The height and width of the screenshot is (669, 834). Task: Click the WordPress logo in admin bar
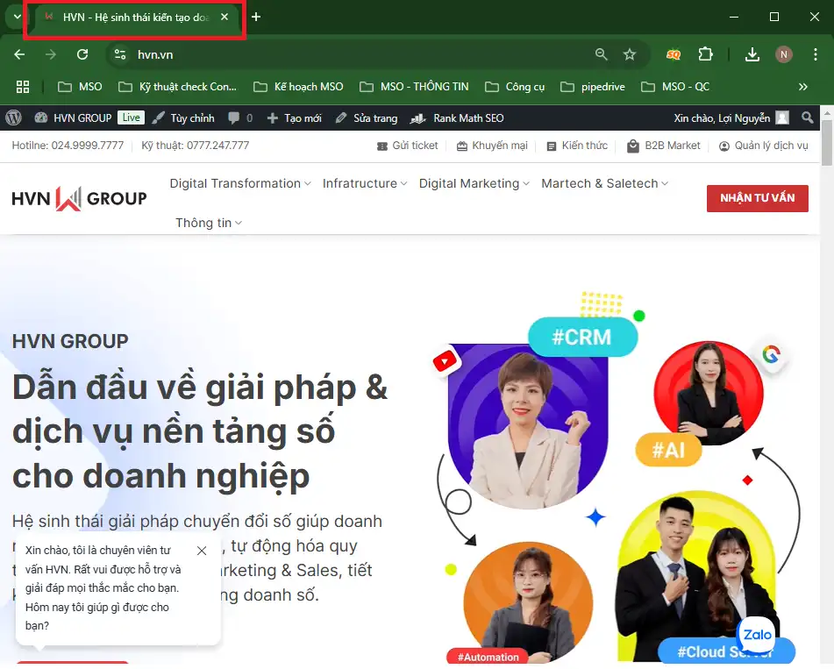[x=13, y=117]
